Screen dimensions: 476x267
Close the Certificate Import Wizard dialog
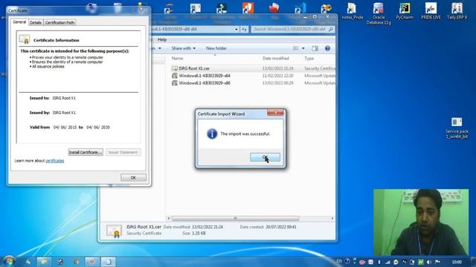tap(275, 113)
